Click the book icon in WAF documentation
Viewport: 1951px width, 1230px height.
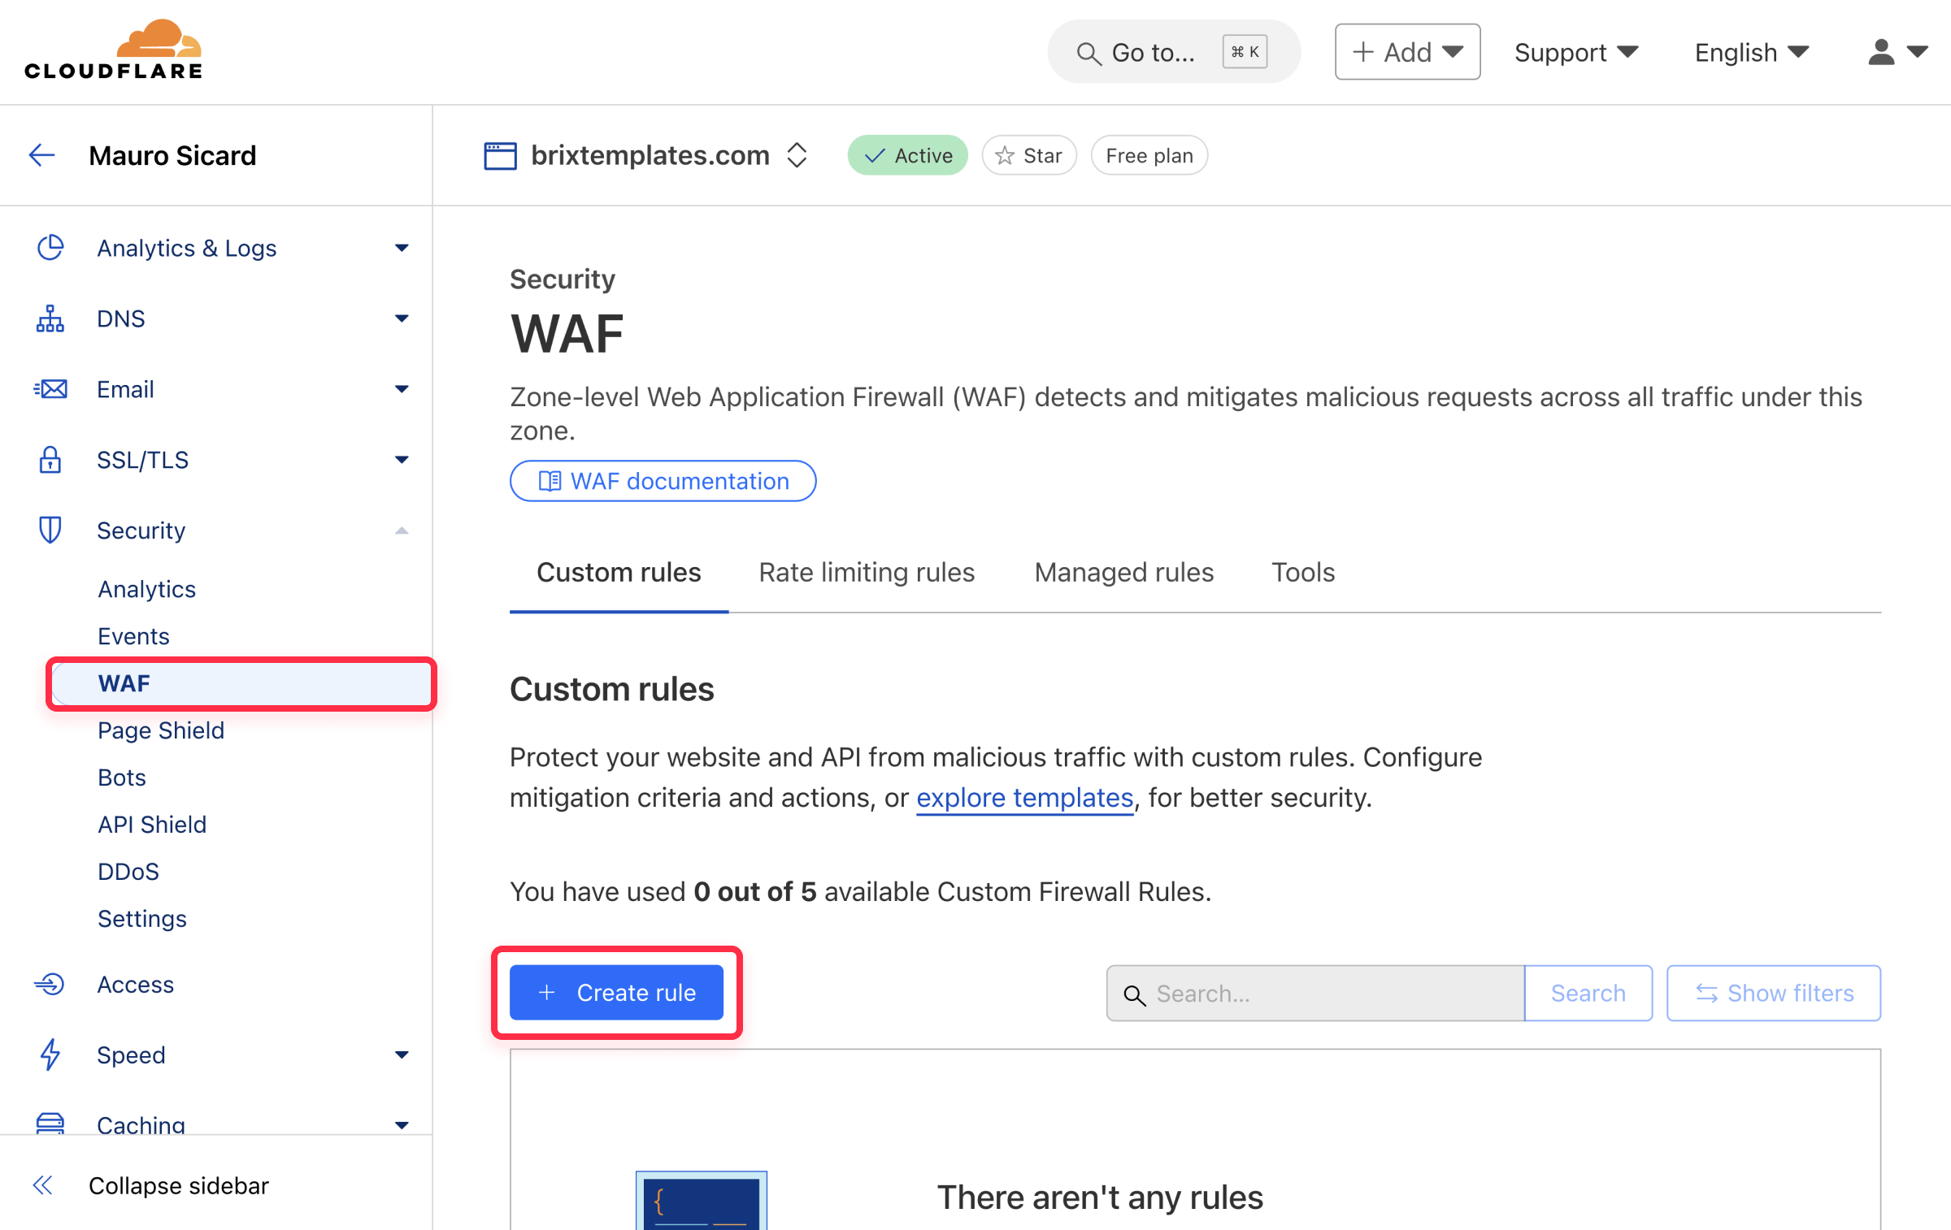(x=550, y=481)
